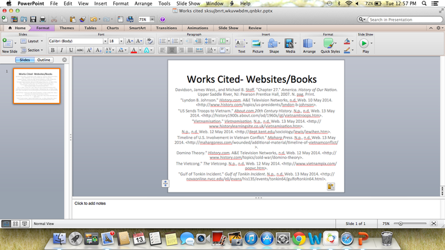Toggle Bold formatting
Viewport: 445px width, 250px height.
click(53, 50)
